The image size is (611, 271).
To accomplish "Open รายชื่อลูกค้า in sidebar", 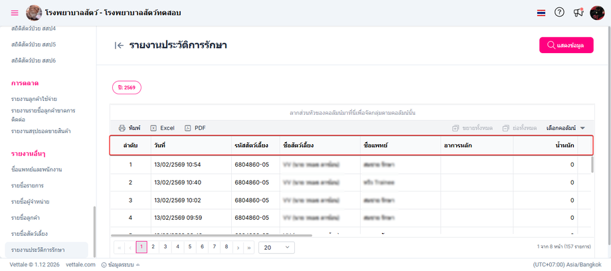I will pyautogui.click(x=26, y=218).
